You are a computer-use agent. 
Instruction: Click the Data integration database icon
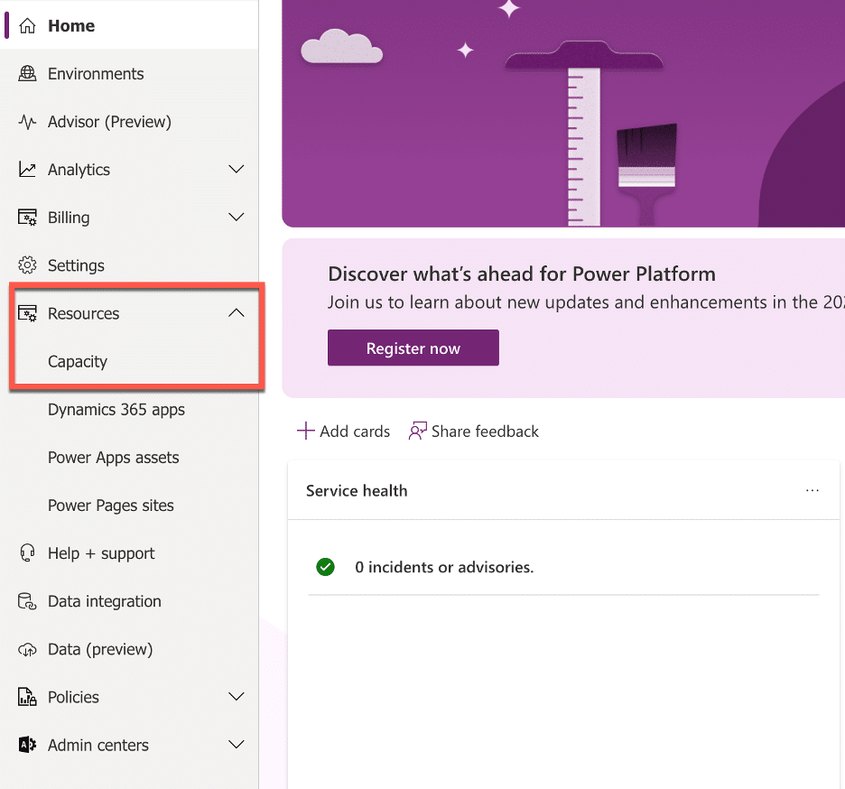click(x=27, y=601)
